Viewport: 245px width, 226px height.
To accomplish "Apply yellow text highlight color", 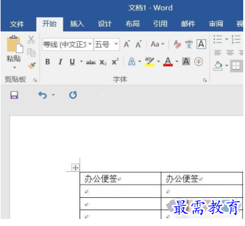I will click(x=150, y=62).
